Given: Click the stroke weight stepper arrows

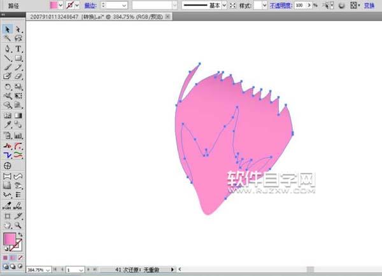Looking at the screenshot, I should (103, 5).
